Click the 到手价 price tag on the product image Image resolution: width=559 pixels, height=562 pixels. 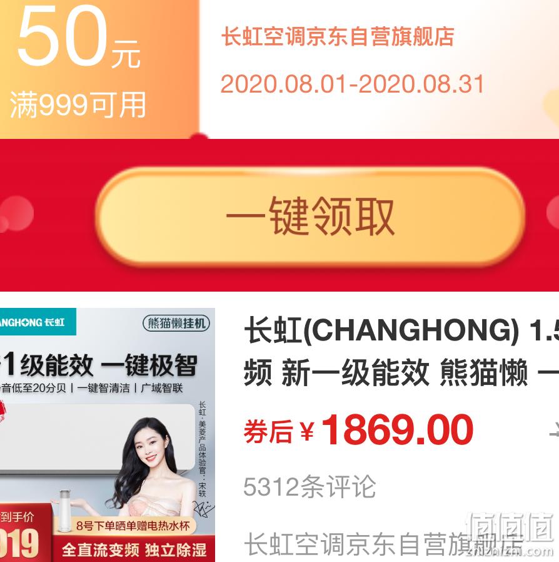pos(17,517)
